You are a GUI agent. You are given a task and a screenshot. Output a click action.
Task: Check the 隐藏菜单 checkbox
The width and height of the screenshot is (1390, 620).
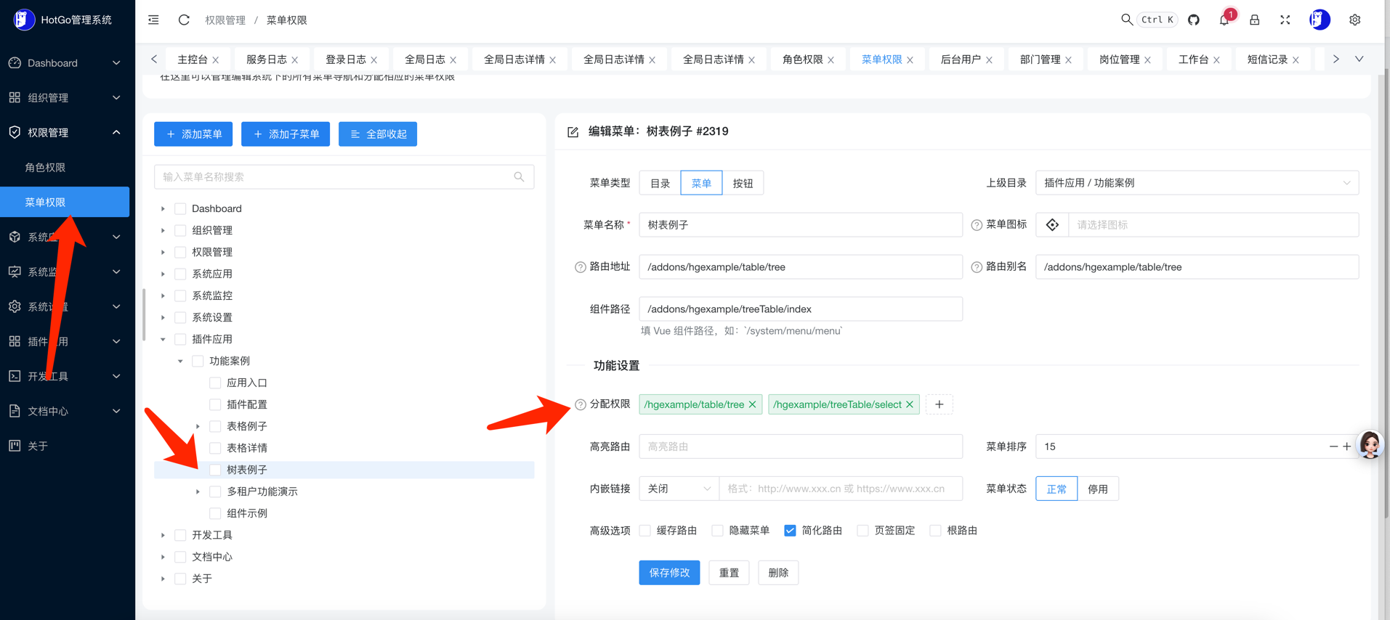click(718, 531)
